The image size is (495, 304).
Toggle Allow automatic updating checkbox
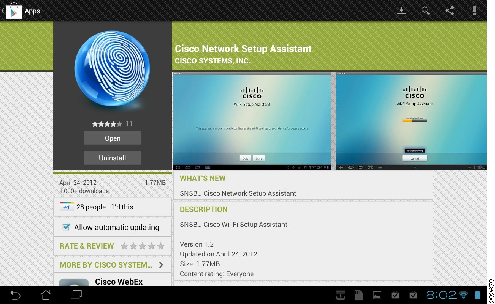(x=66, y=227)
